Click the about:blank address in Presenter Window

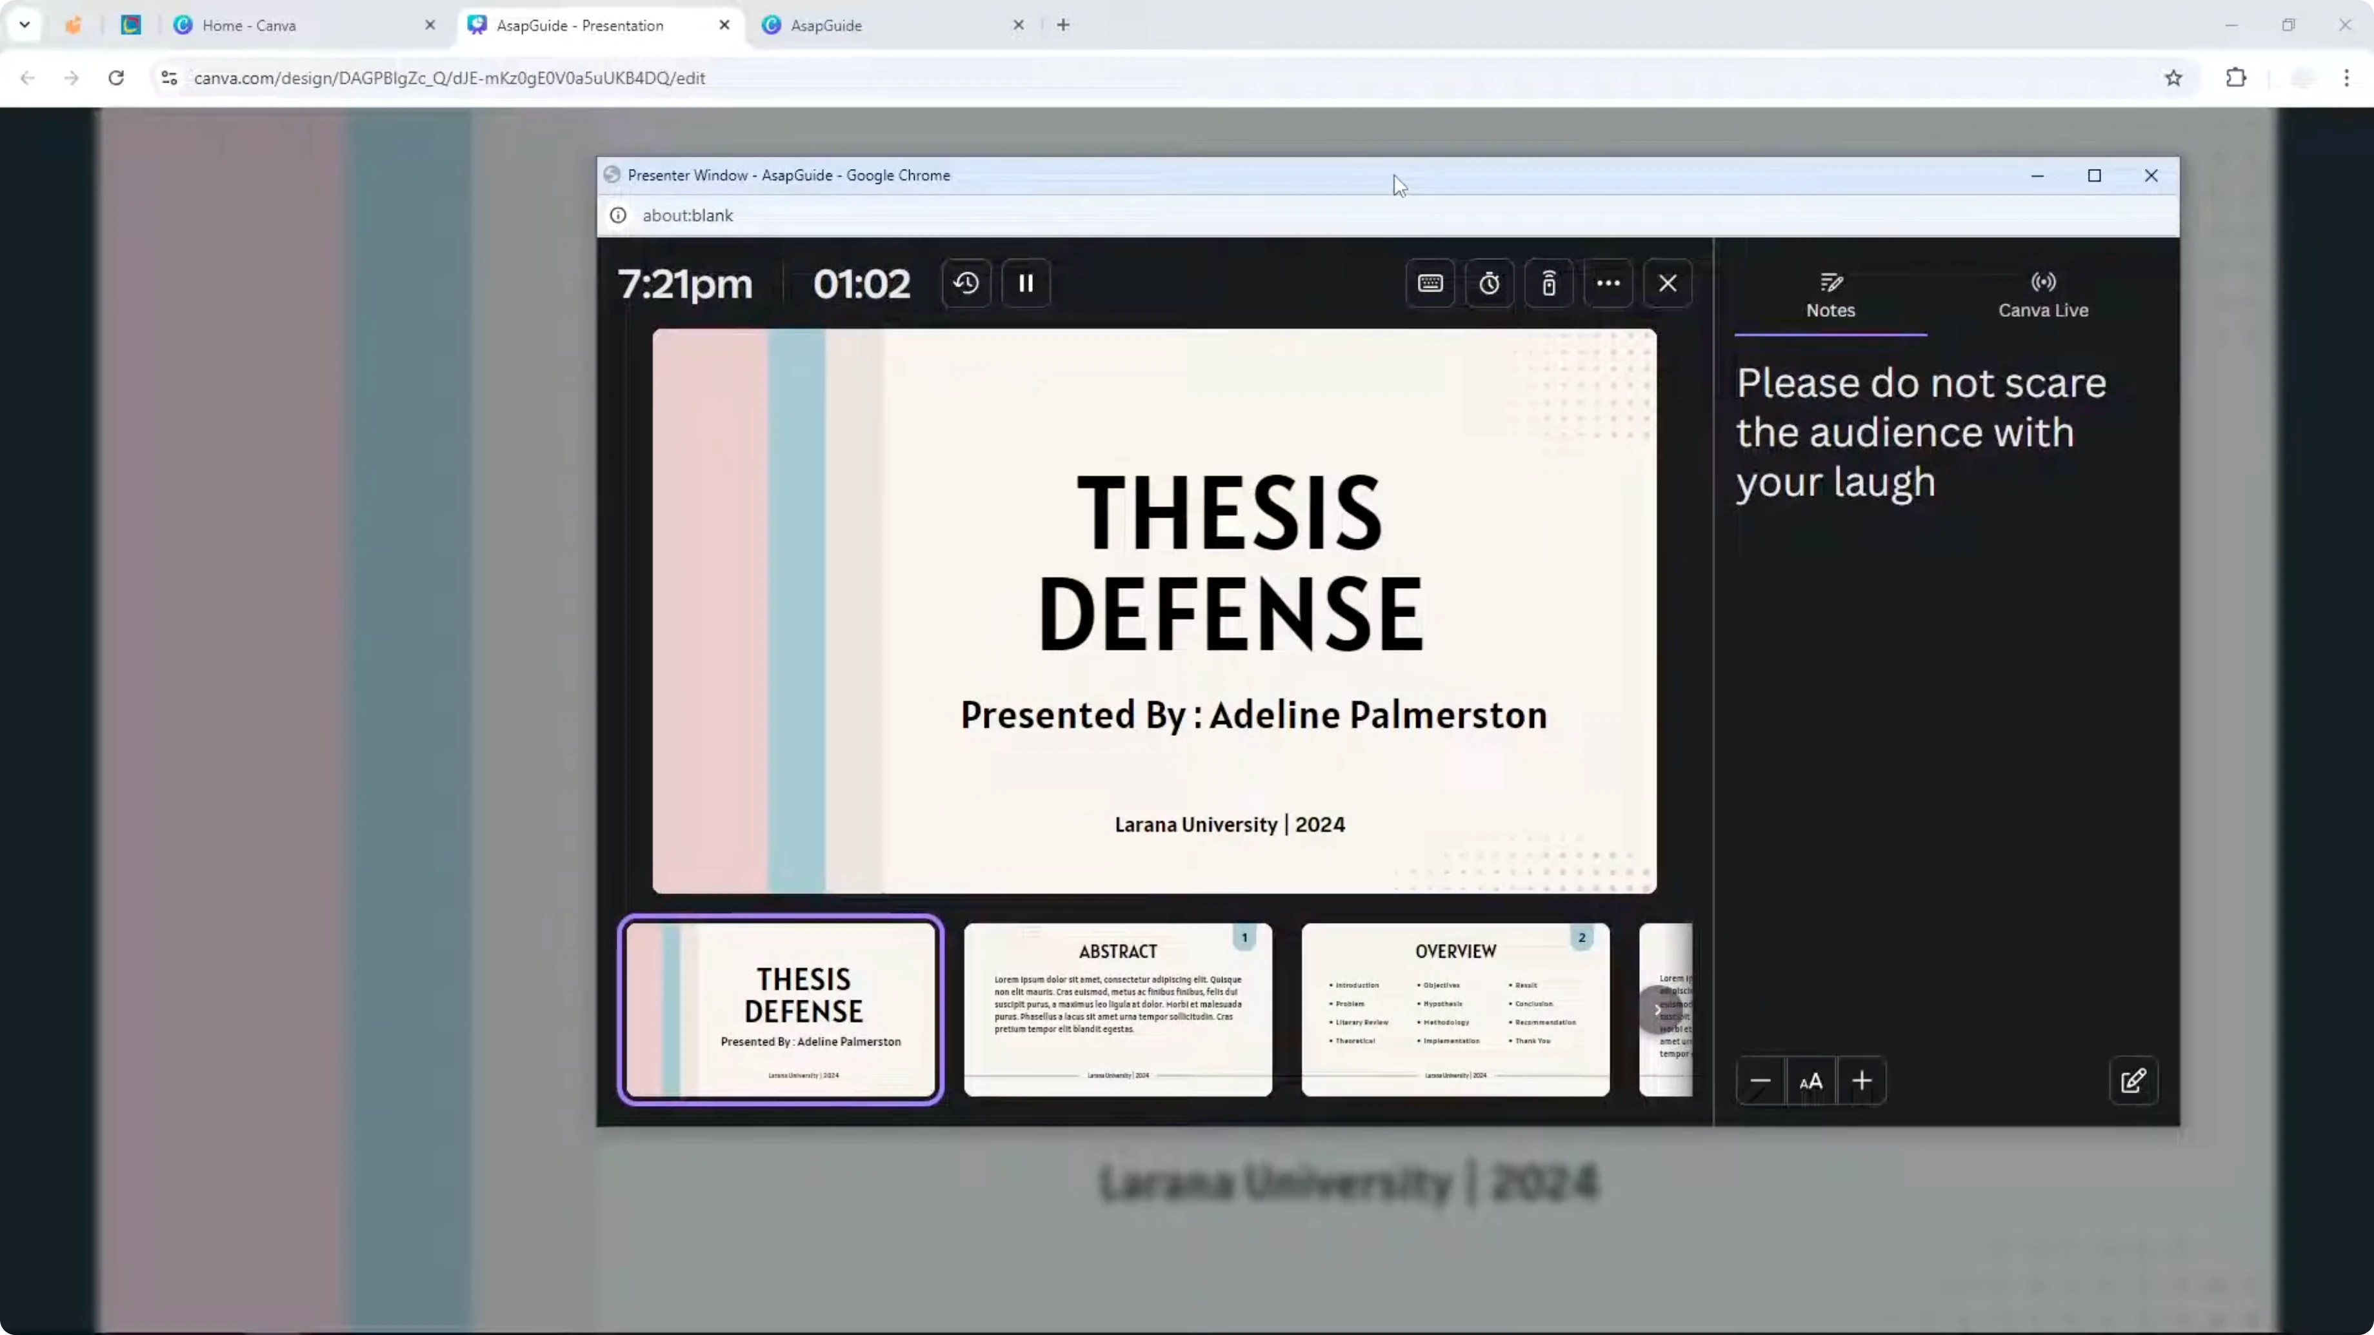tap(688, 215)
